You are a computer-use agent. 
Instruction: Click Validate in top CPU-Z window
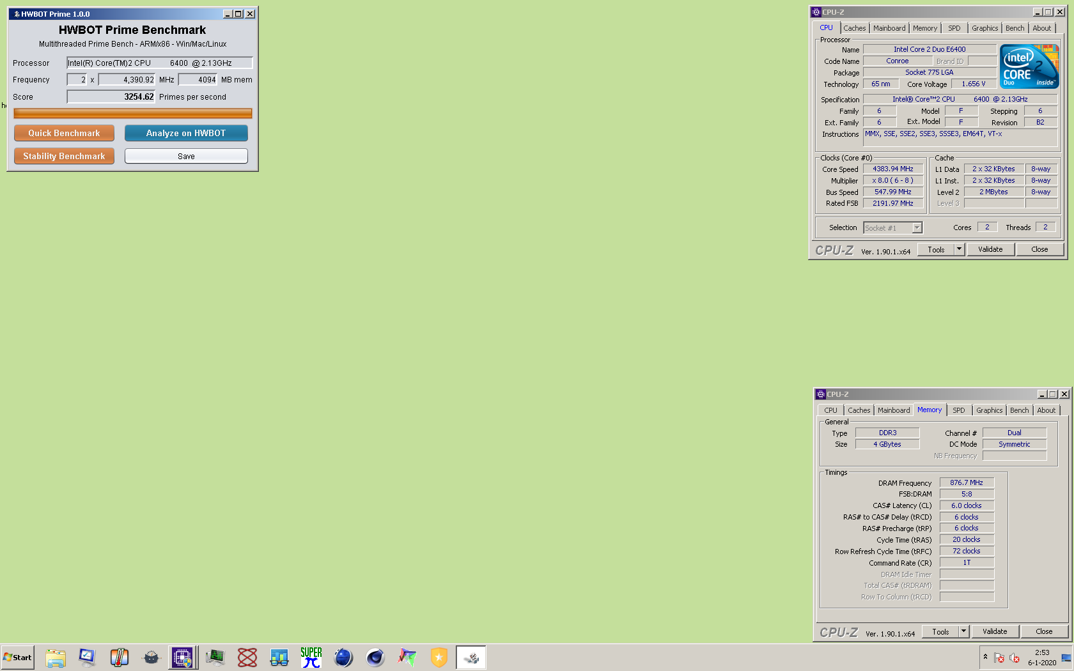(x=990, y=249)
